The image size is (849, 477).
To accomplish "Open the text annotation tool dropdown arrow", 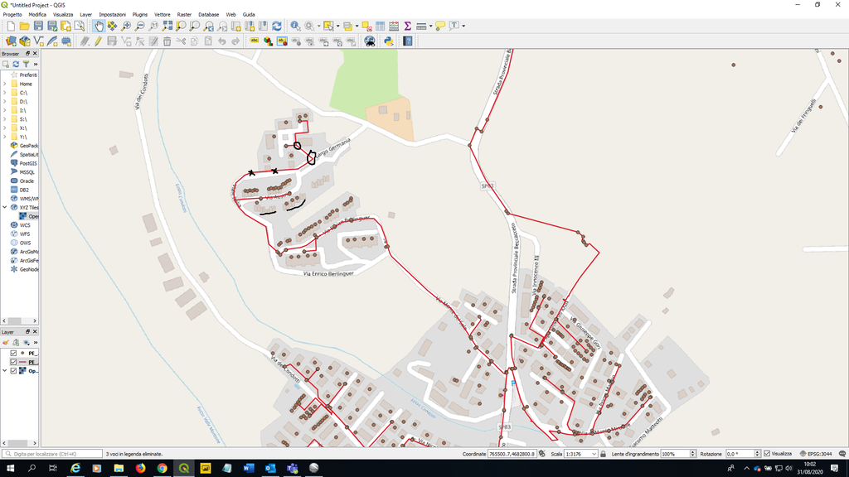I will point(463,26).
